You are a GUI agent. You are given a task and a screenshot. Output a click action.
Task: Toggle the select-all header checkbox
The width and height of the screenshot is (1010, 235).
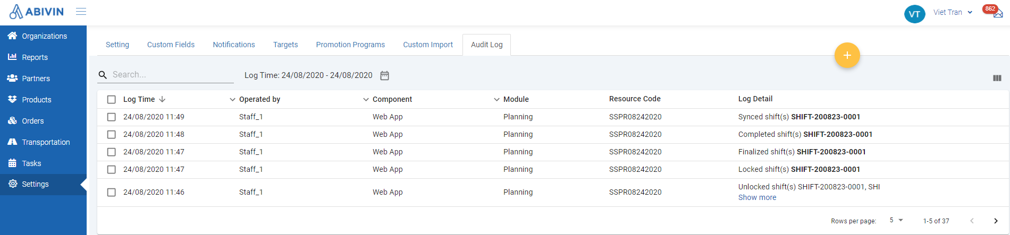point(112,99)
